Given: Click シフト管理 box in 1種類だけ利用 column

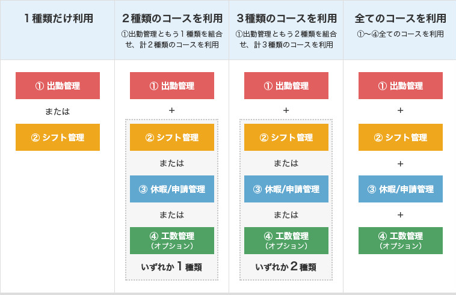Looking at the screenshot, I should (x=58, y=138).
